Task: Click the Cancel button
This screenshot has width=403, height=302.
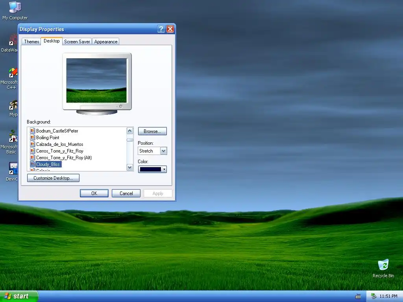Action: tap(126, 193)
